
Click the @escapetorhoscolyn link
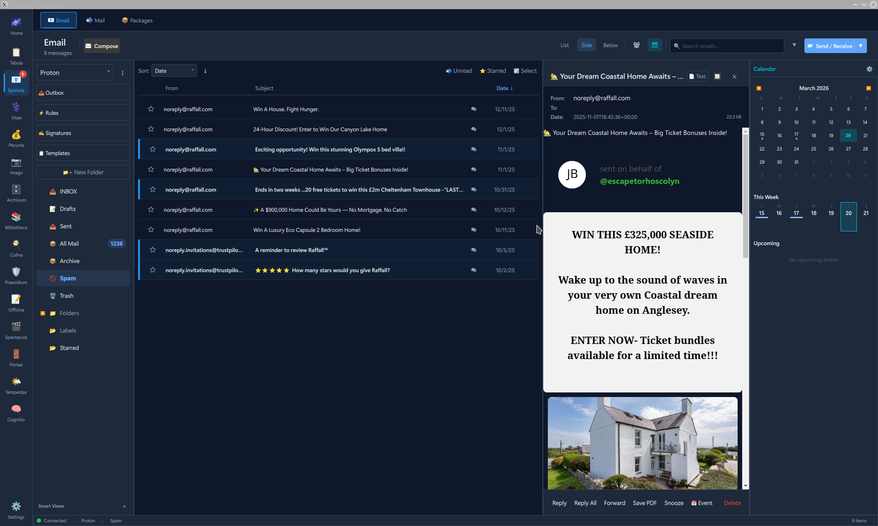pos(639,181)
